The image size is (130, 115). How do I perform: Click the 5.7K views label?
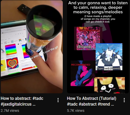coord(76,111)
